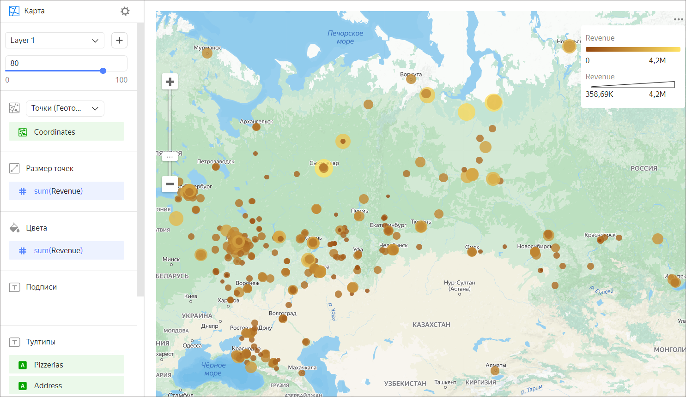686x397 pixels.
Task: Click the Pizzerias tooltip field
Action: [67, 365]
